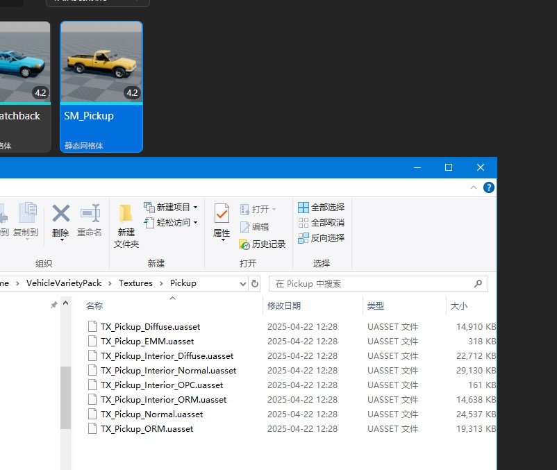Screen dimensions: 557x470
Task: Open Properties (属性) in the ribbon
Action: [x=222, y=221]
